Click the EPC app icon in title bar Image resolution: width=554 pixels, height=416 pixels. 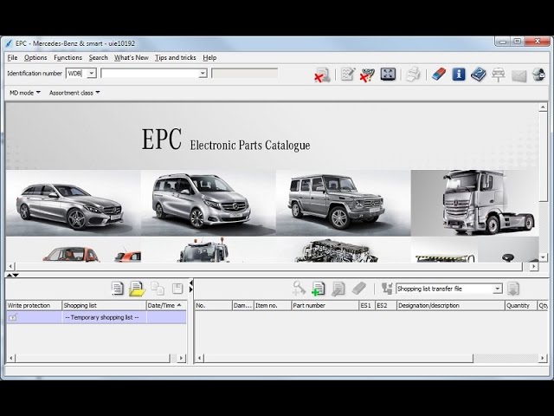9,43
